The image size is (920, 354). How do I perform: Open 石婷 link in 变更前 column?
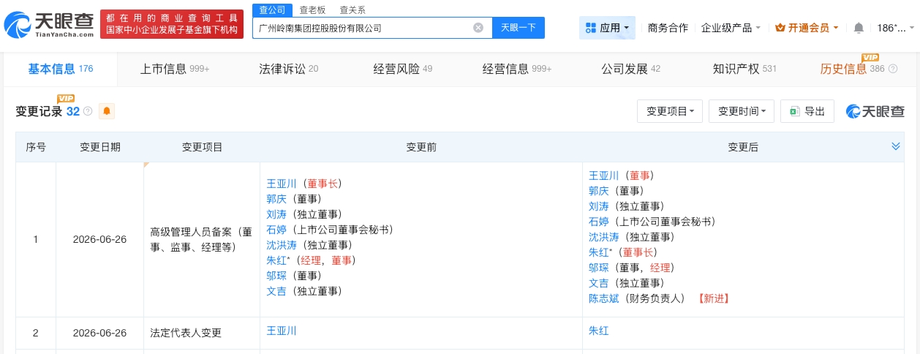tap(276, 230)
